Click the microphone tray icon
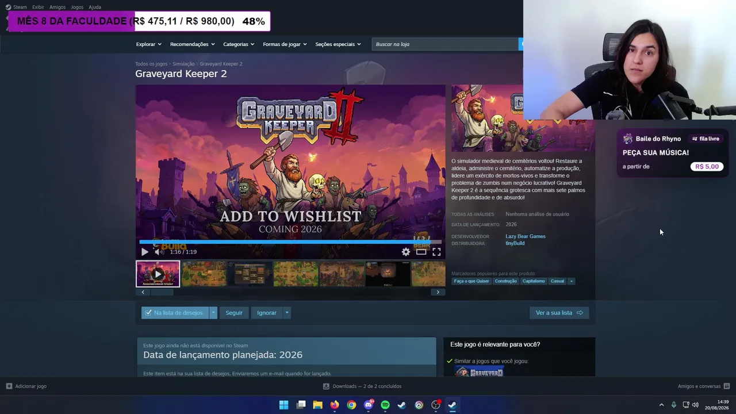 (674, 405)
